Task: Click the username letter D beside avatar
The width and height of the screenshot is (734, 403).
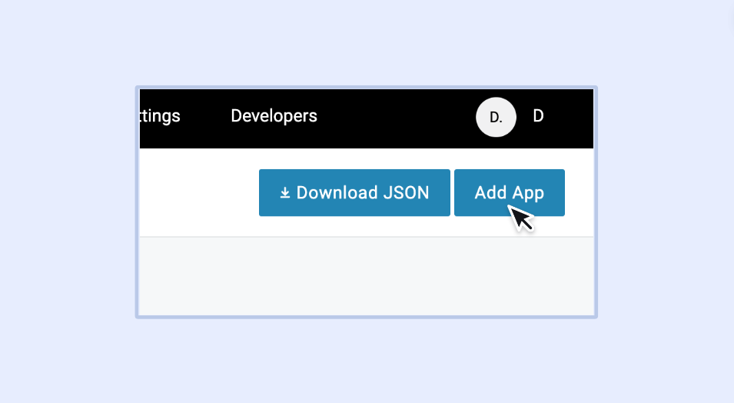Action: click(538, 116)
